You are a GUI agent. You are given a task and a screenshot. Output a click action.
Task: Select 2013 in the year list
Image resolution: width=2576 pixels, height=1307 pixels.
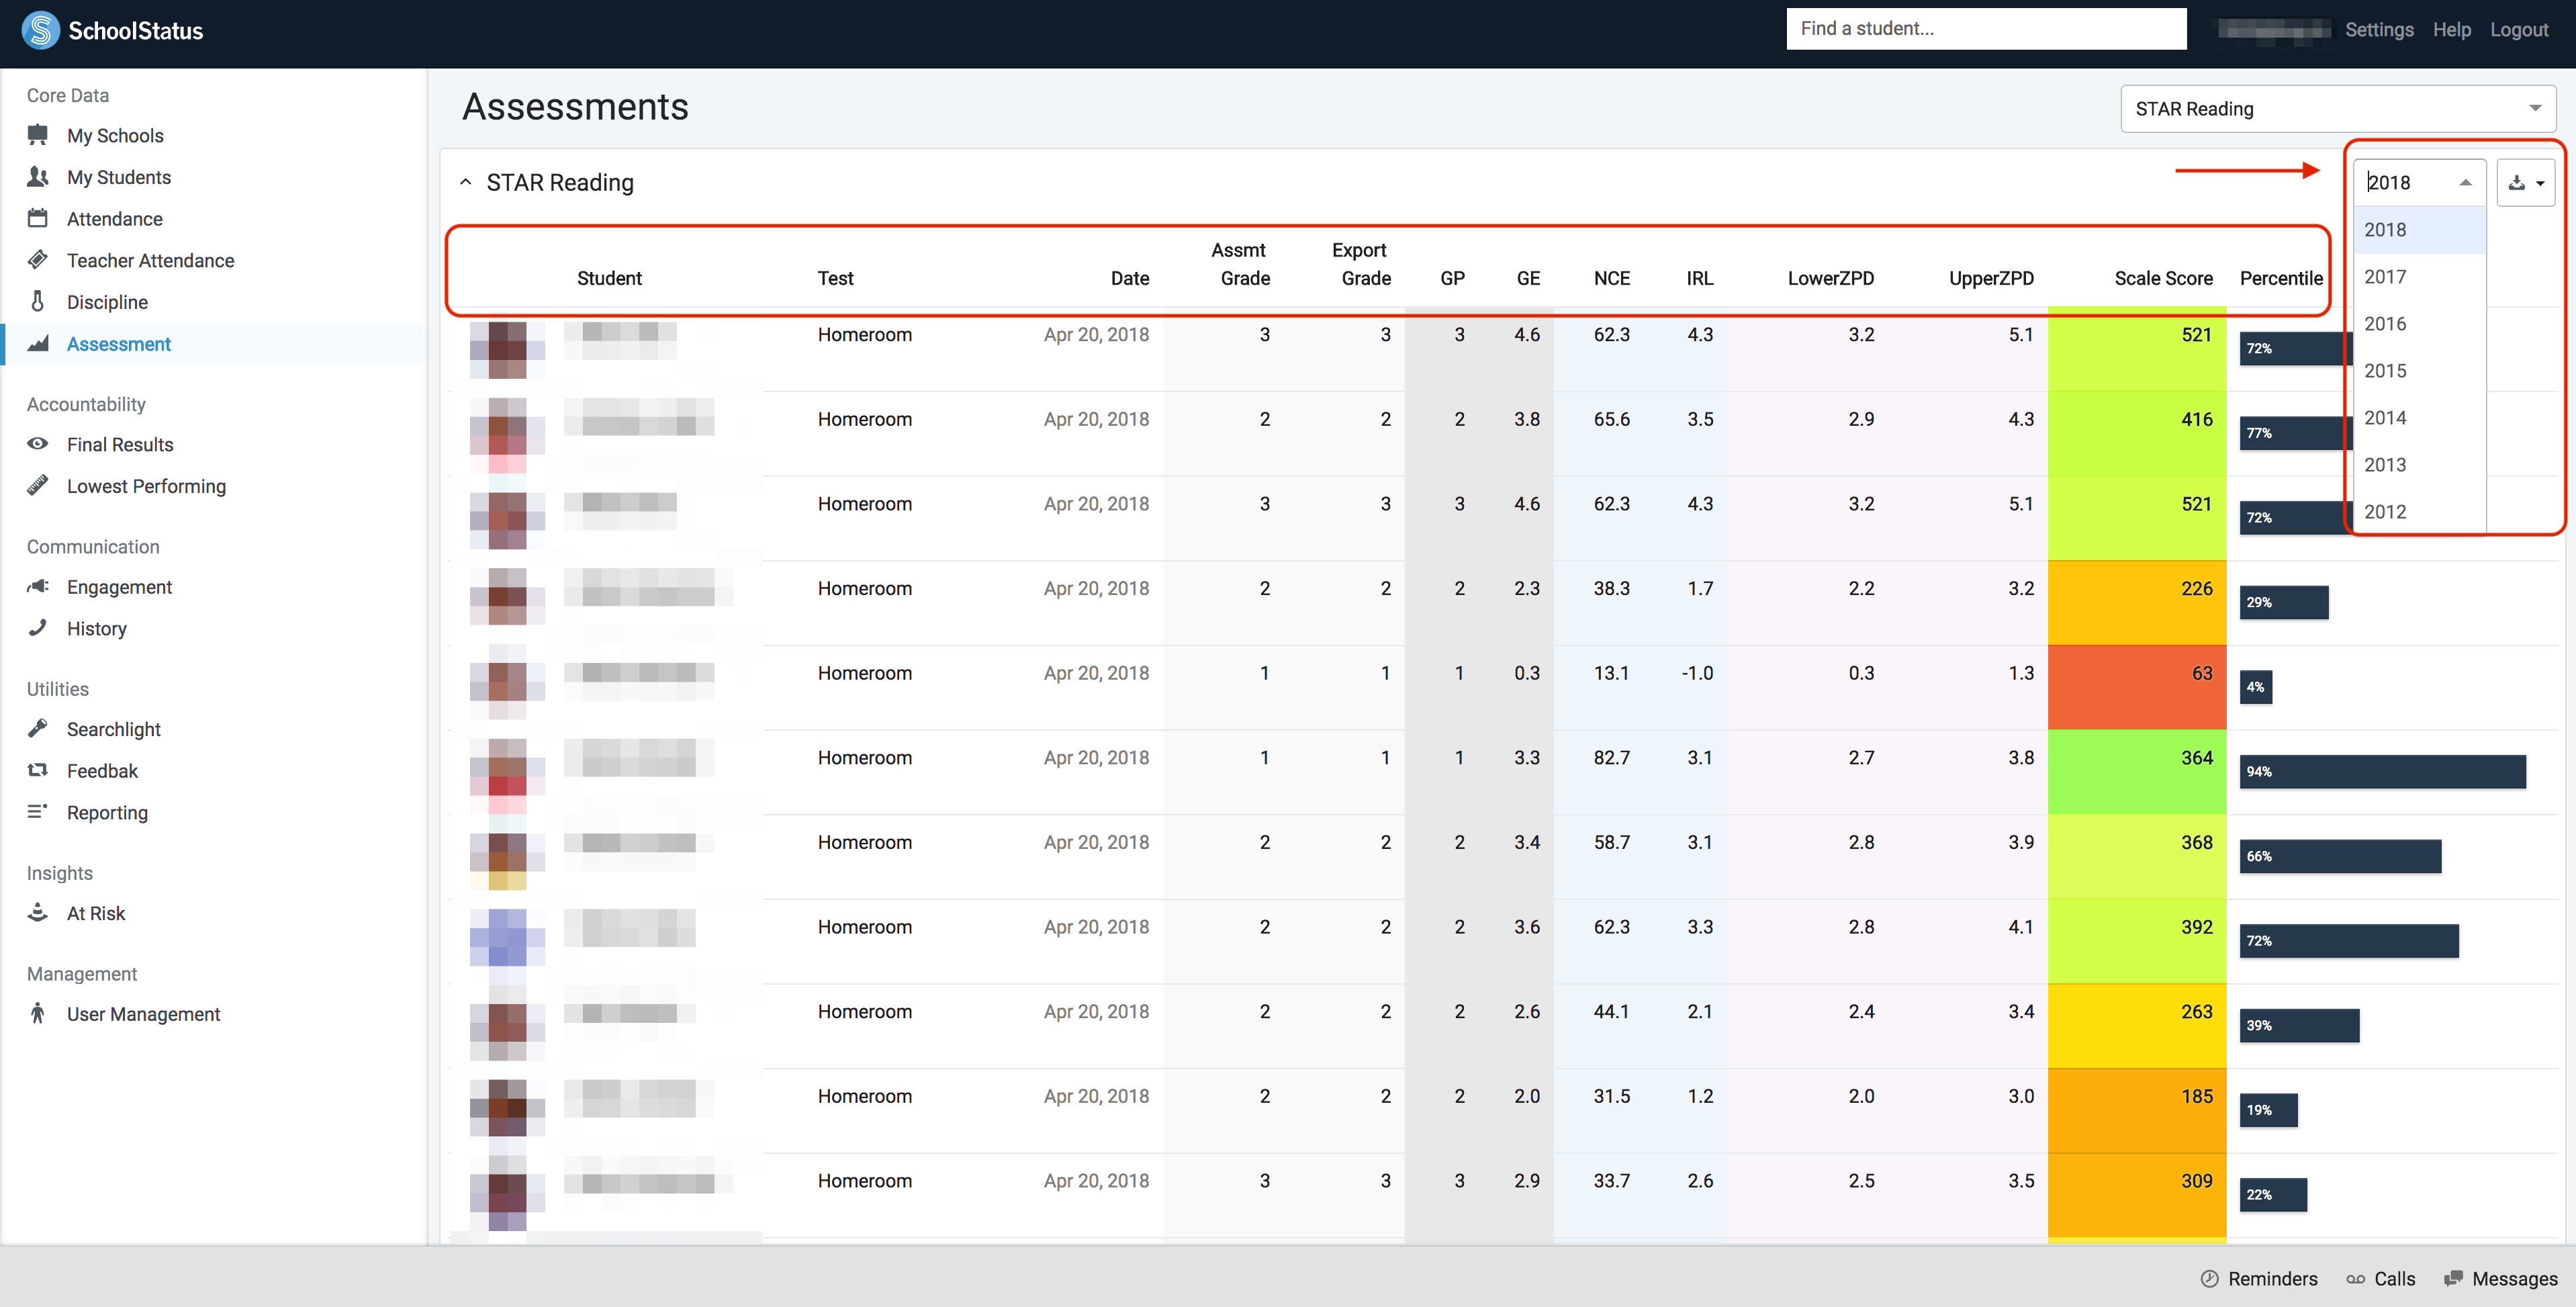click(x=2418, y=464)
